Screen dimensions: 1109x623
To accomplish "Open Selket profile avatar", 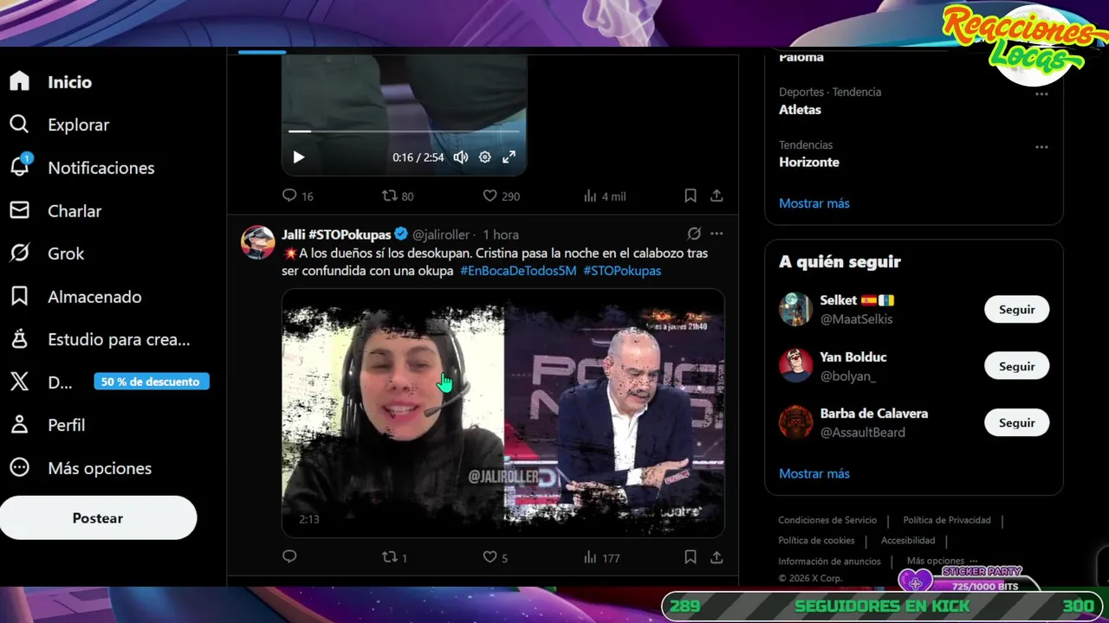I will 795,309.
